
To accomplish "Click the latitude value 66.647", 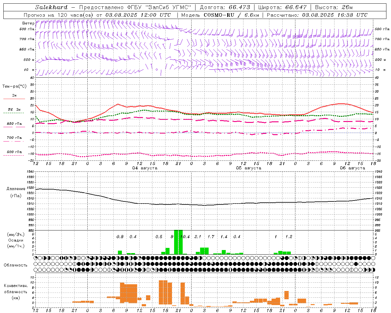I will point(296,7).
